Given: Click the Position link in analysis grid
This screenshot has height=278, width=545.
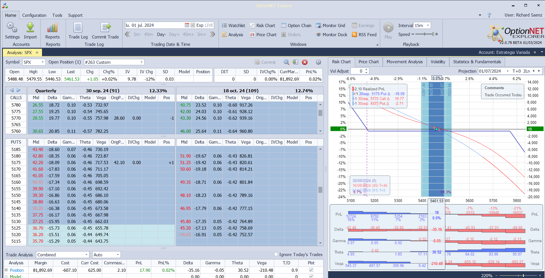Looking at the screenshot, I should click(17, 270).
